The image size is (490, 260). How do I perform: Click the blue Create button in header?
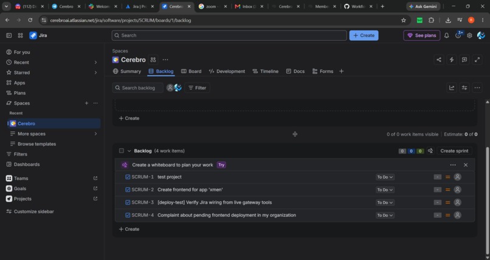tap(364, 35)
